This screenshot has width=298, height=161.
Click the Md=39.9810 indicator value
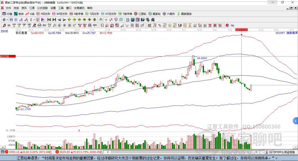pos(72,33)
